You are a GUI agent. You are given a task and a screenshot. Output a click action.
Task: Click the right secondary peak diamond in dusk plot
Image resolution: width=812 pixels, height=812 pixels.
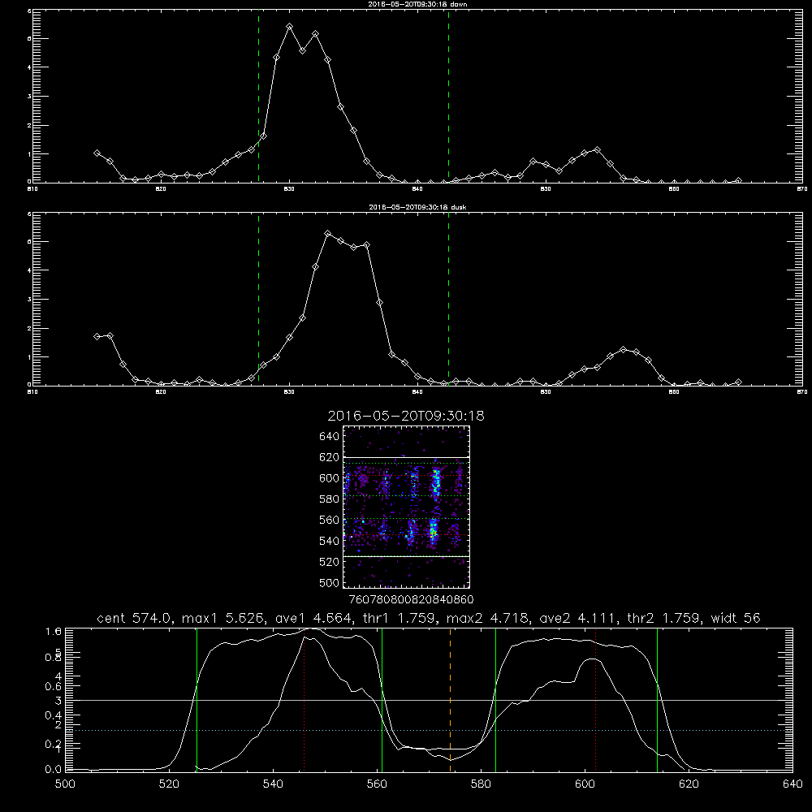coord(623,349)
